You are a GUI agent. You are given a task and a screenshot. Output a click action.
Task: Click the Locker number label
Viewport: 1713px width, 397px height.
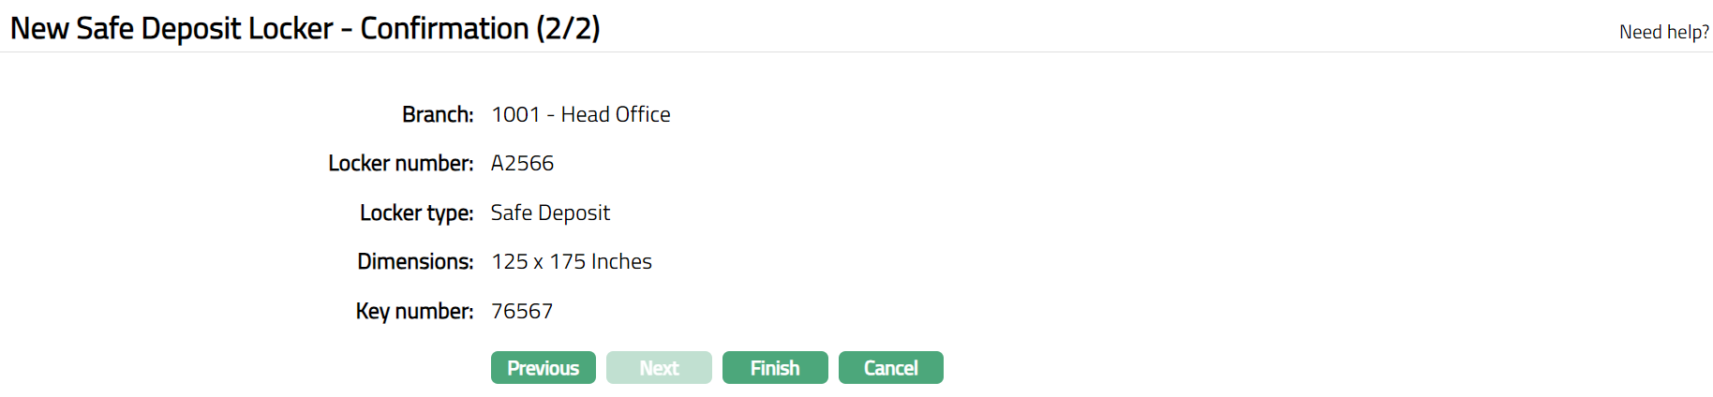click(x=400, y=164)
